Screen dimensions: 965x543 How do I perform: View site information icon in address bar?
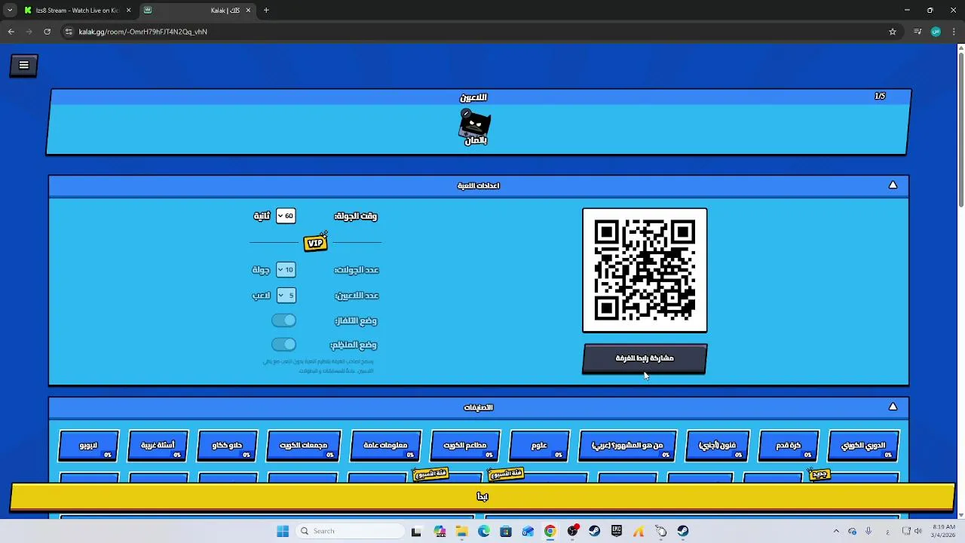(69, 32)
